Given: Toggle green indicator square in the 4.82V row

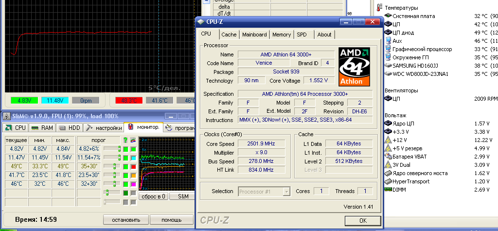Looking at the screenshot, I should [x=126, y=149].
